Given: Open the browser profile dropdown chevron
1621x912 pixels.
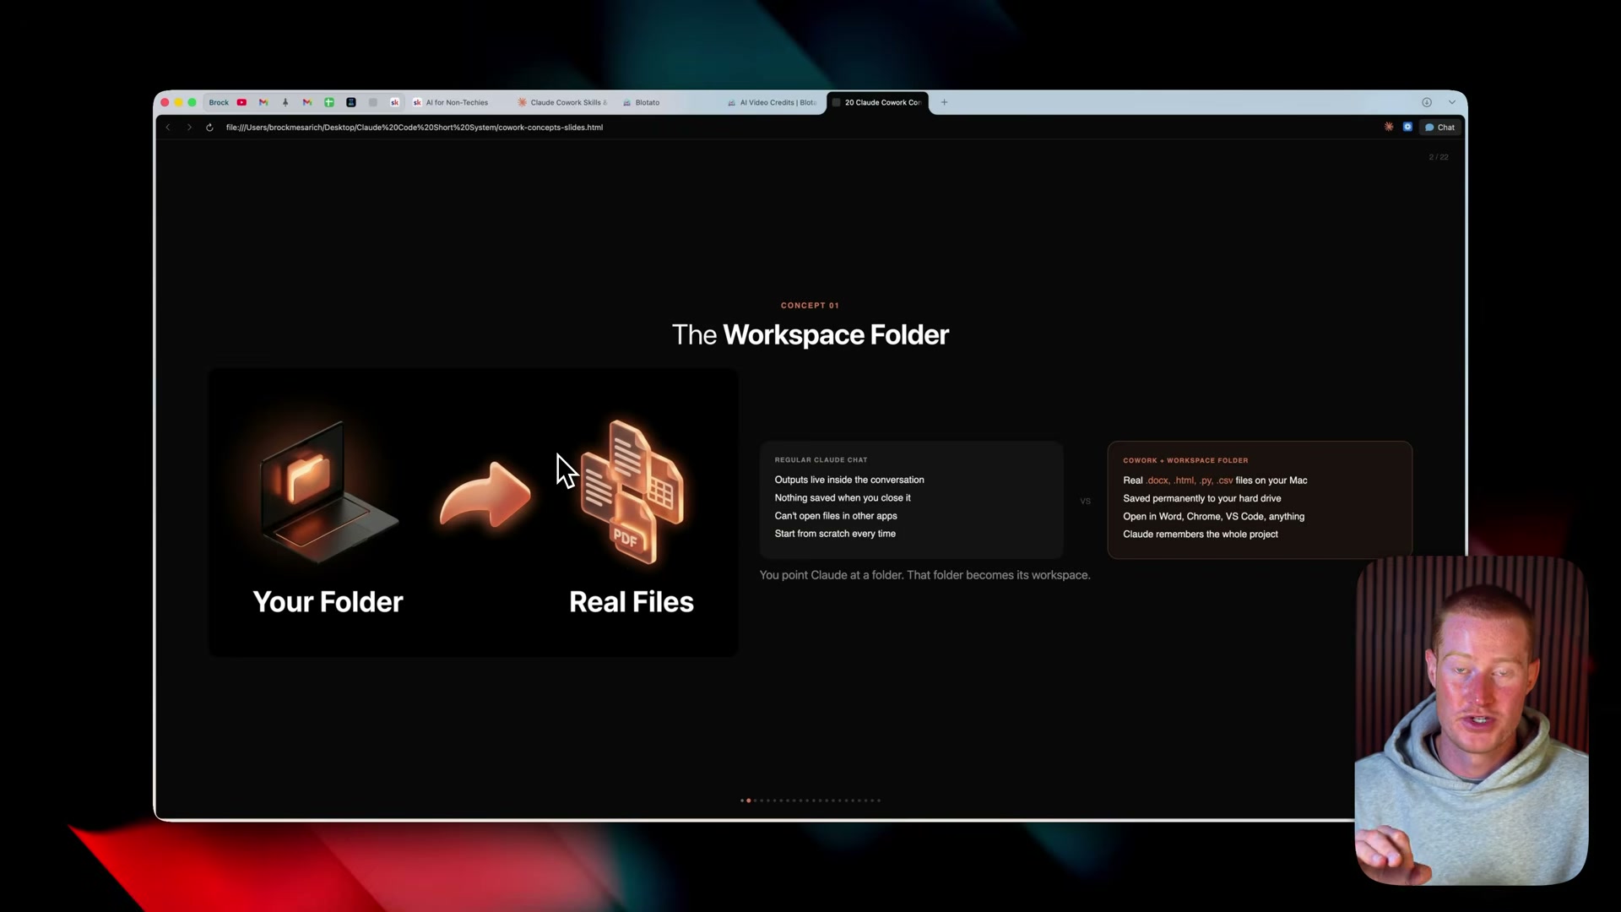Looking at the screenshot, I should 1453,102.
